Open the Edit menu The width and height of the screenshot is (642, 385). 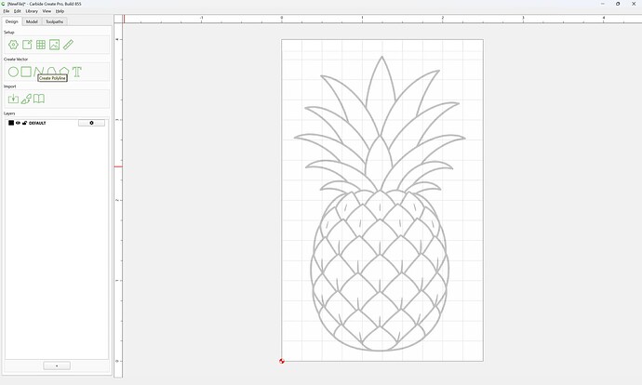(17, 11)
